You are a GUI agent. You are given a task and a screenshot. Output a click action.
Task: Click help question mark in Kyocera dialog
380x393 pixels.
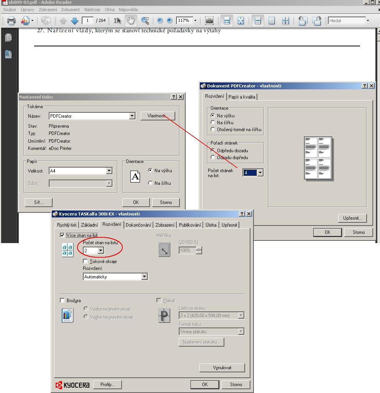242,214
